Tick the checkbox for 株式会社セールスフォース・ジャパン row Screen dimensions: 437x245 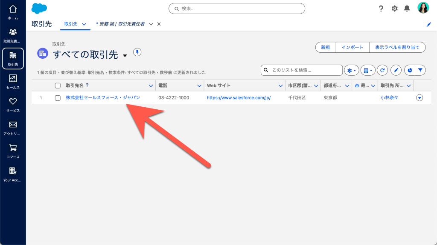[x=58, y=98]
